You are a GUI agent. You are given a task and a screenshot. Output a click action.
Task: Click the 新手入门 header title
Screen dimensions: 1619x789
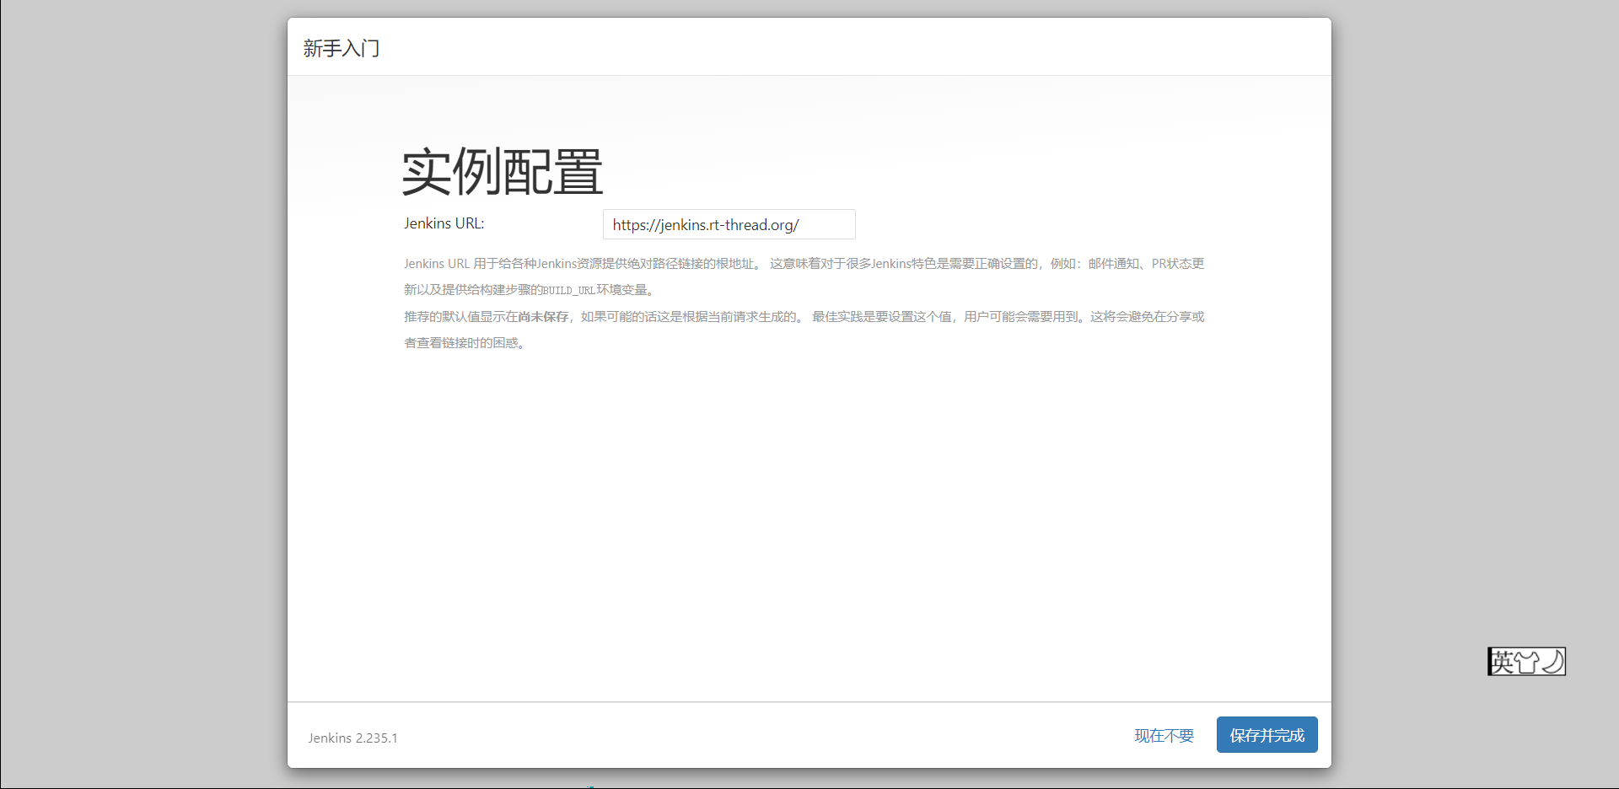pos(342,48)
